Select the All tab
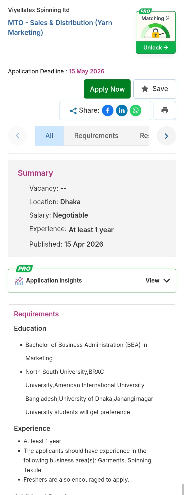 (x=49, y=136)
